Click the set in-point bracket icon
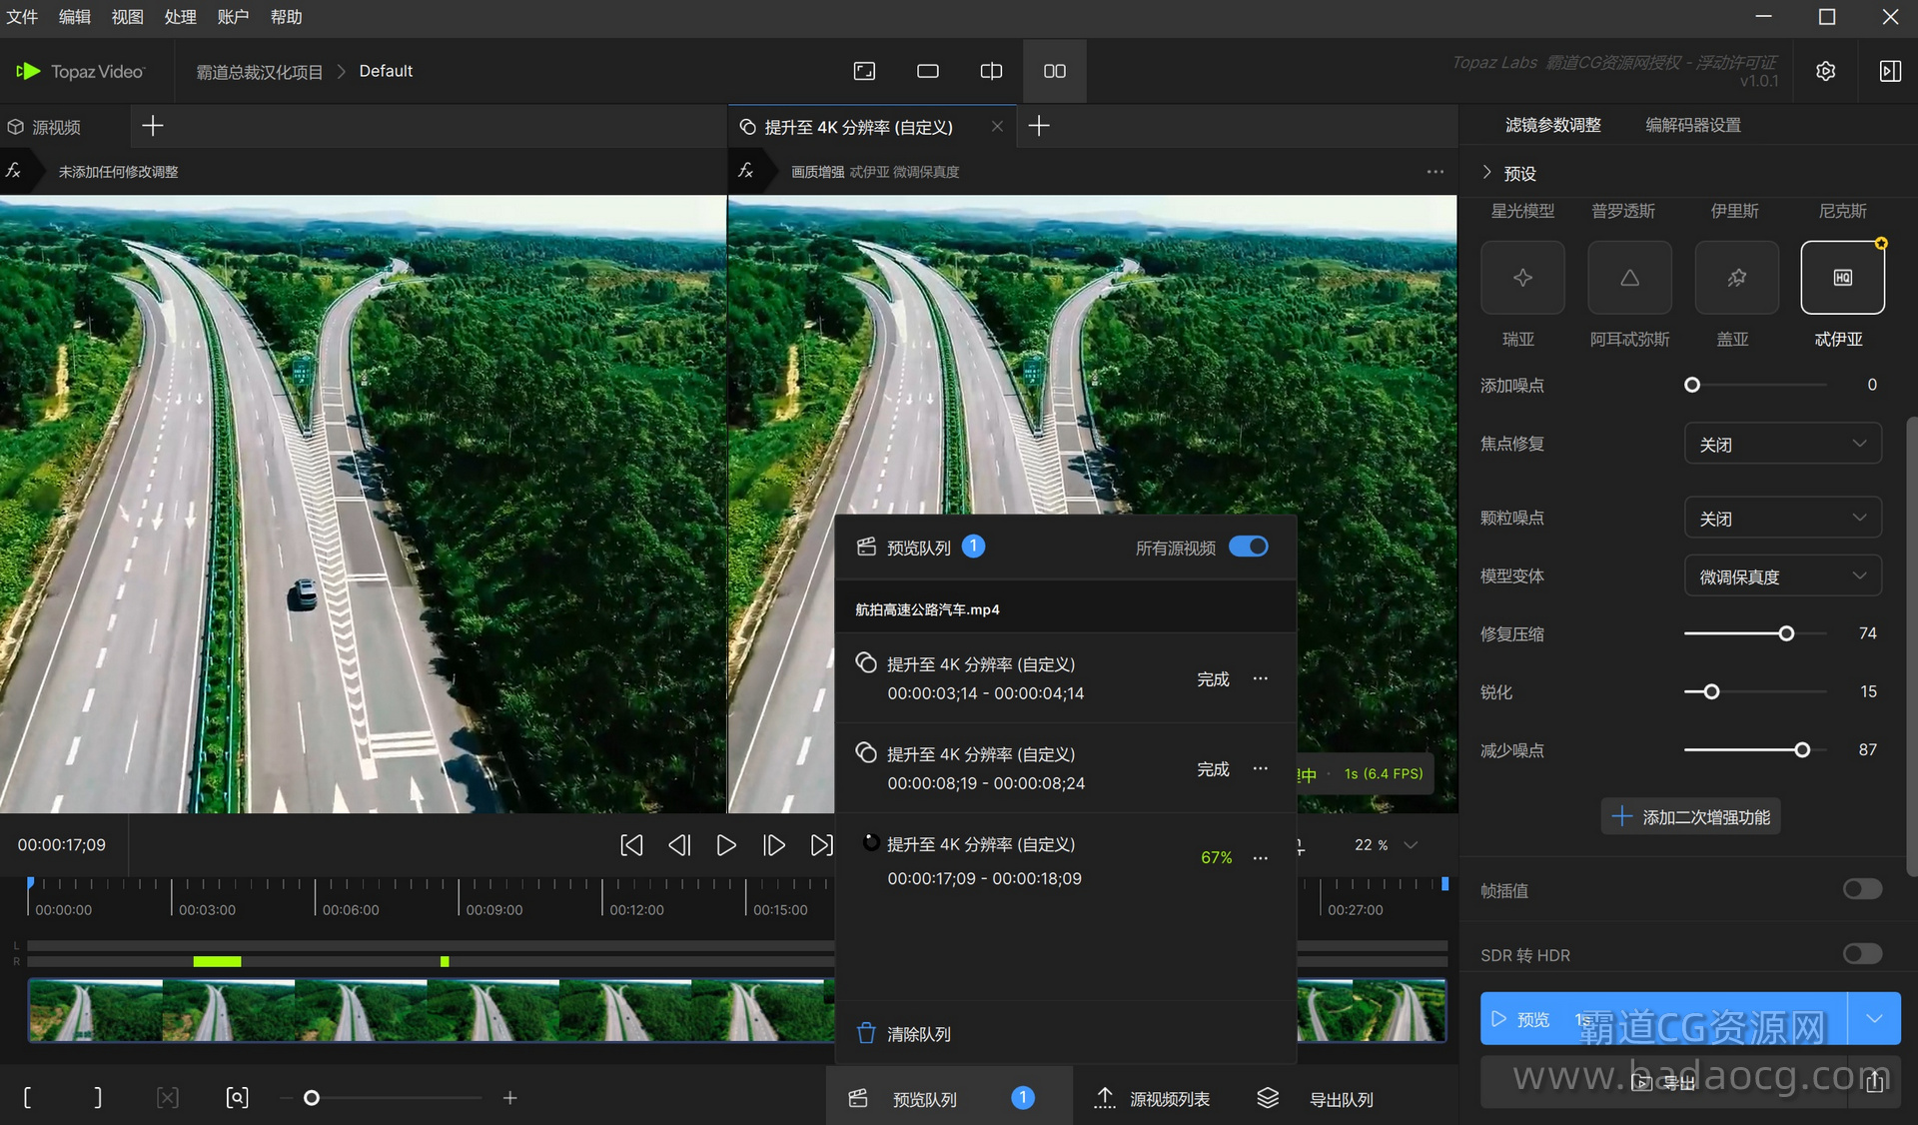The height and width of the screenshot is (1125, 1918). [x=27, y=1098]
